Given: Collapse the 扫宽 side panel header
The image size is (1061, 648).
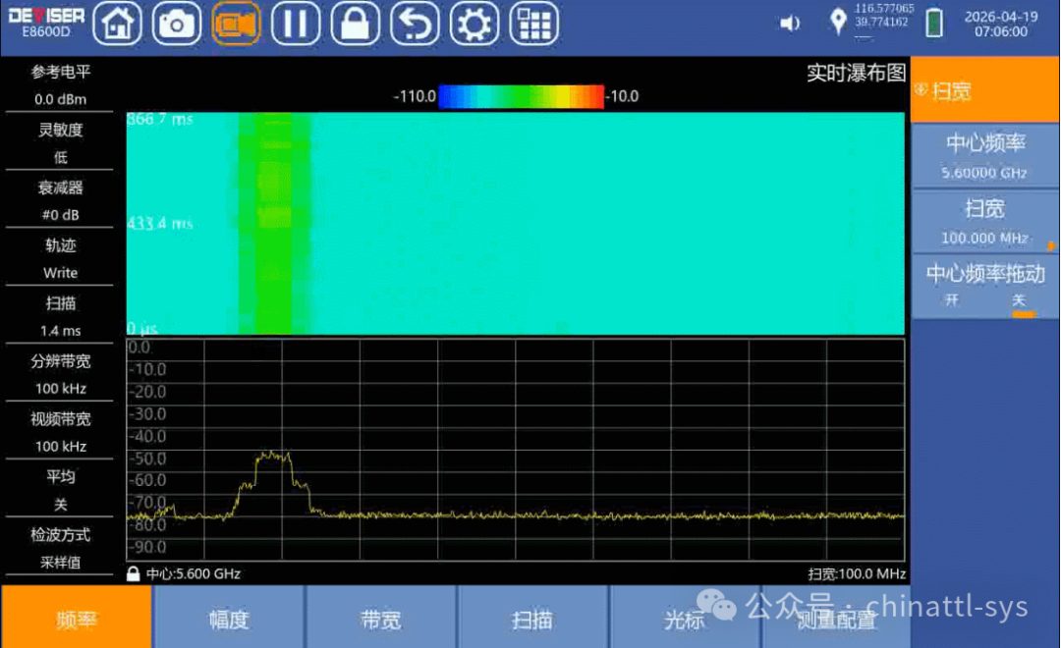Looking at the screenshot, I should [x=984, y=90].
